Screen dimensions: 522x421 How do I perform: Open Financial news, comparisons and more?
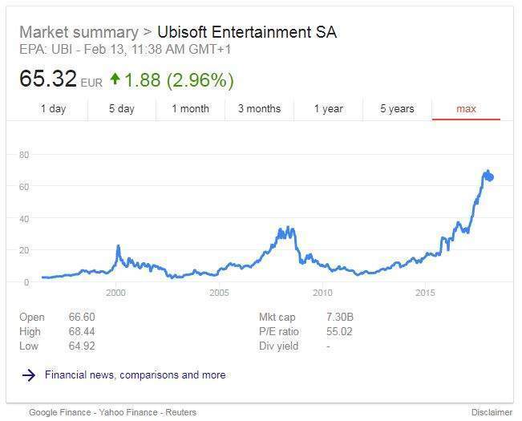coord(136,375)
